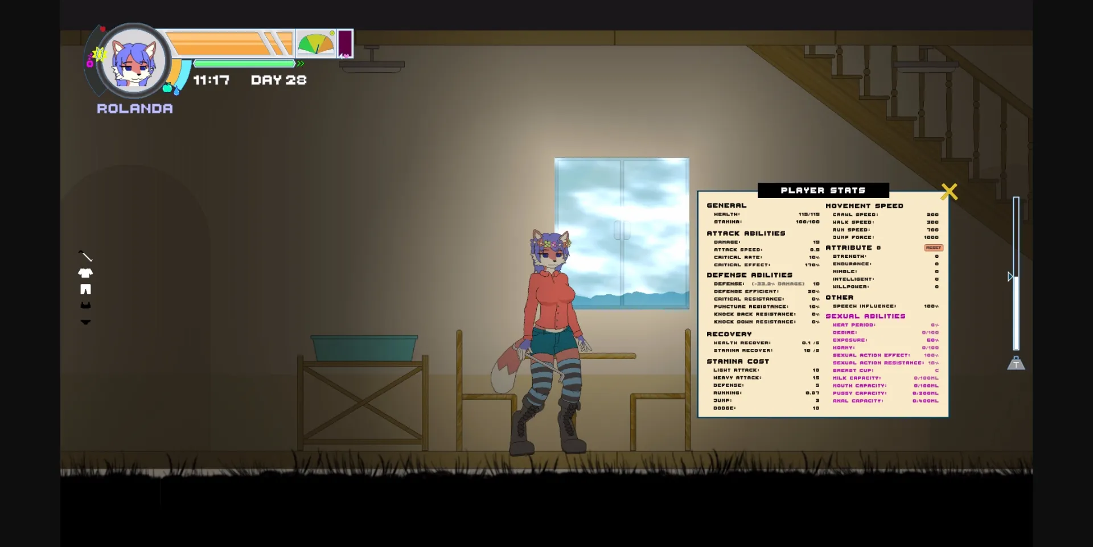The height and width of the screenshot is (547, 1093).
Task: Click the DAY 28 display
Action: click(278, 80)
